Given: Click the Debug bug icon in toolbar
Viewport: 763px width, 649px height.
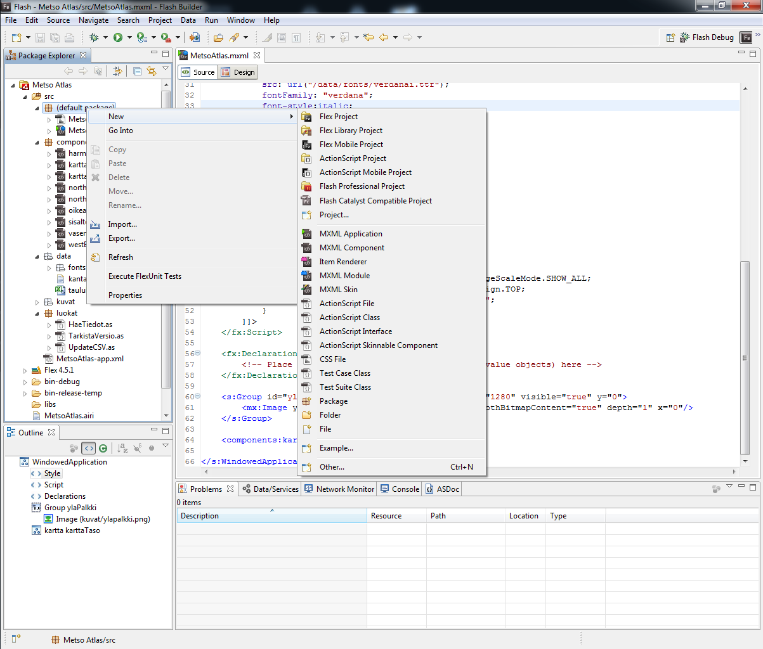Looking at the screenshot, I should pos(94,37).
